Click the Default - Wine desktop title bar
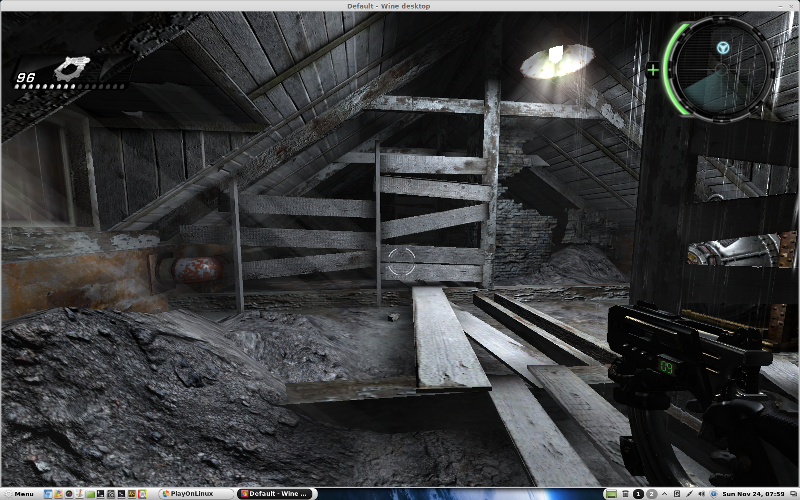The width and height of the screenshot is (800, 500). pyautogui.click(x=389, y=6)
